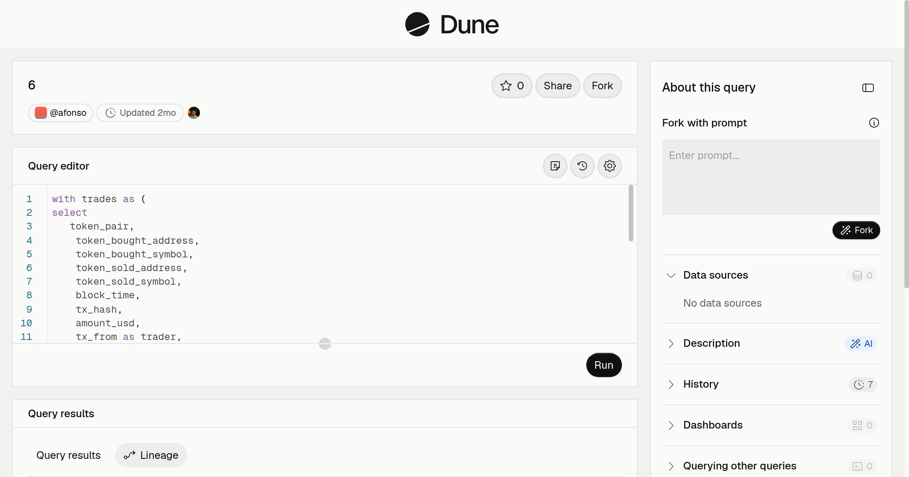
Task: Click the query editor vertical scrollbar
Action: (x=631, y=213)
